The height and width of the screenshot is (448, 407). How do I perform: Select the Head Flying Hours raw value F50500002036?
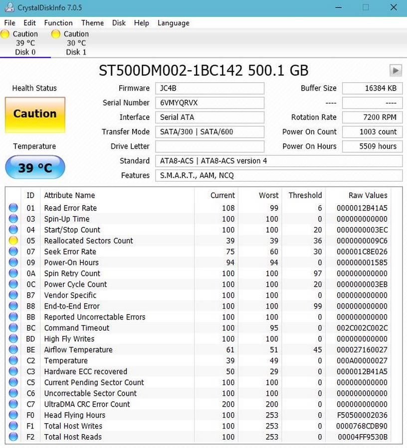[362, 415]
